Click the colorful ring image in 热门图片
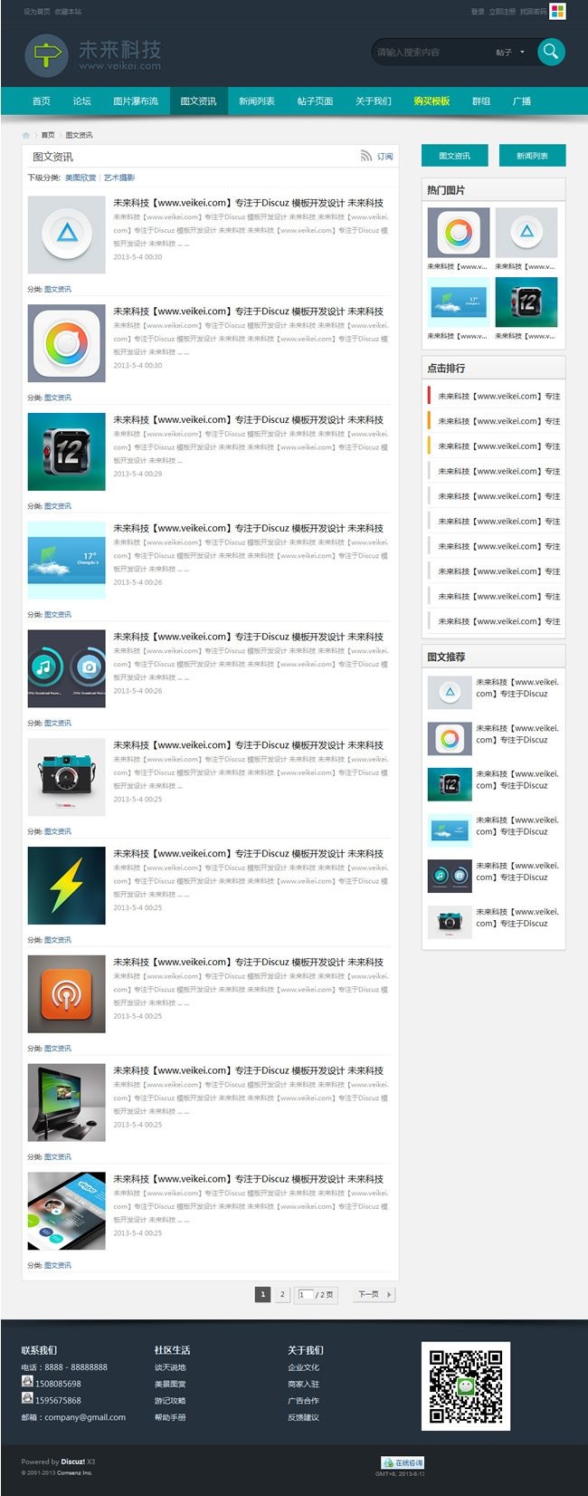 [x=459, y=233]
